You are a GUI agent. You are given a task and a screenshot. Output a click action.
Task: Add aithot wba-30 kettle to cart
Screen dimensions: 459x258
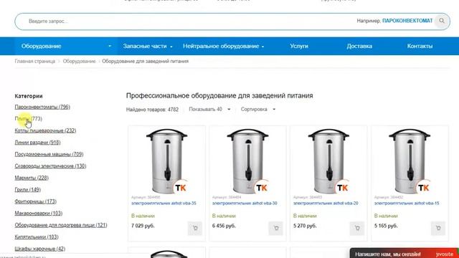point(275,228)
